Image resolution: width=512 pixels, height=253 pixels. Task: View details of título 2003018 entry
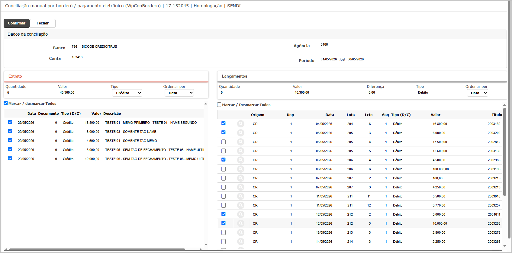[x=240, y=196]
